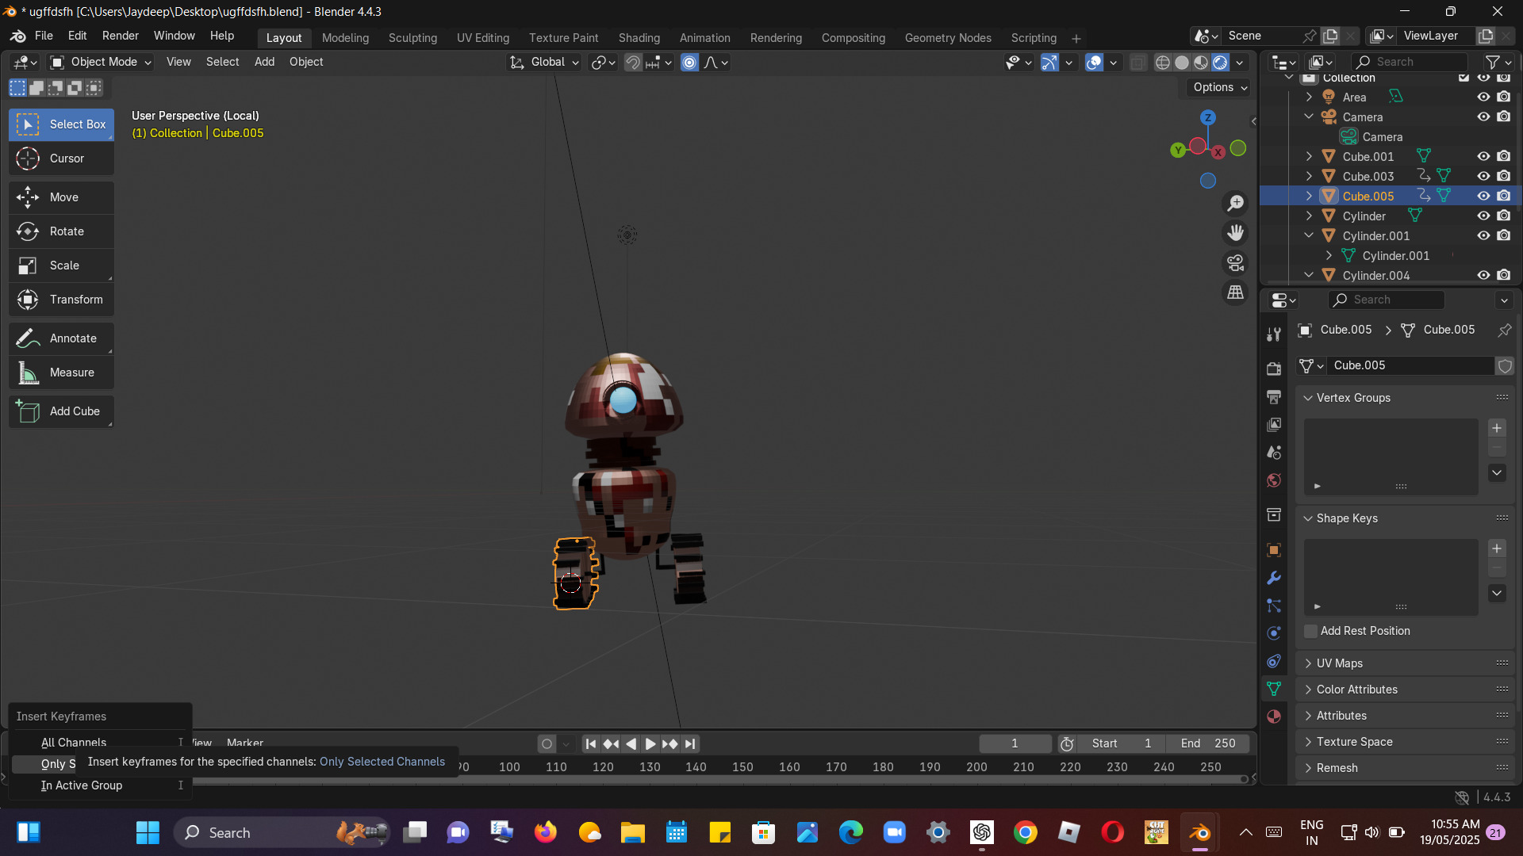Open the Physics properties tab
The image size is (1523, 856).
click(x=1274, y=633)
